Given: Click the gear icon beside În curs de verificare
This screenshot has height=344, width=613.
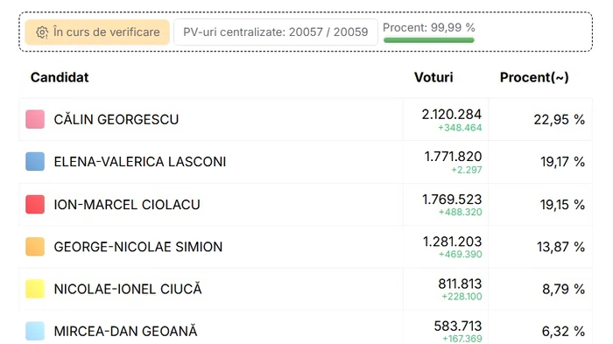Looking at the screenshot, I should click(42, 32).
